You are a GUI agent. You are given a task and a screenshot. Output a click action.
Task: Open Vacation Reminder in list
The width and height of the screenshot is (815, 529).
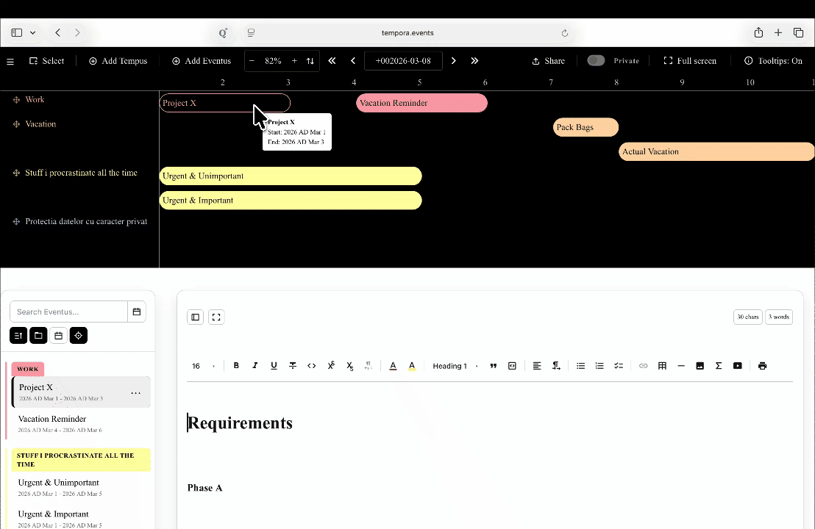pyautogui.click(x=81, y=424)
